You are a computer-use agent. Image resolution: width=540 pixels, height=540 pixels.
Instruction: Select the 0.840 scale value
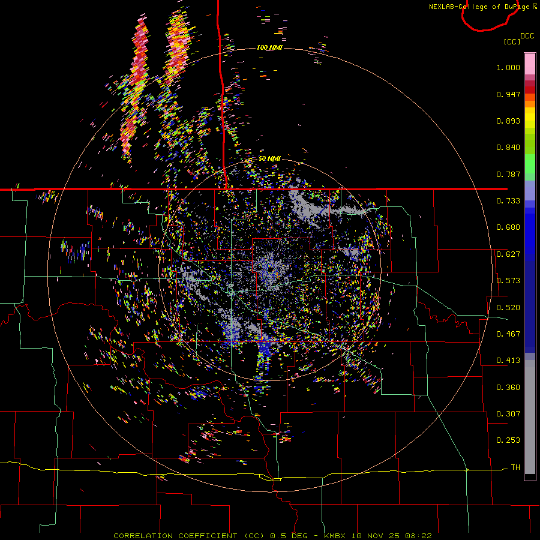[x=508, y=148]
